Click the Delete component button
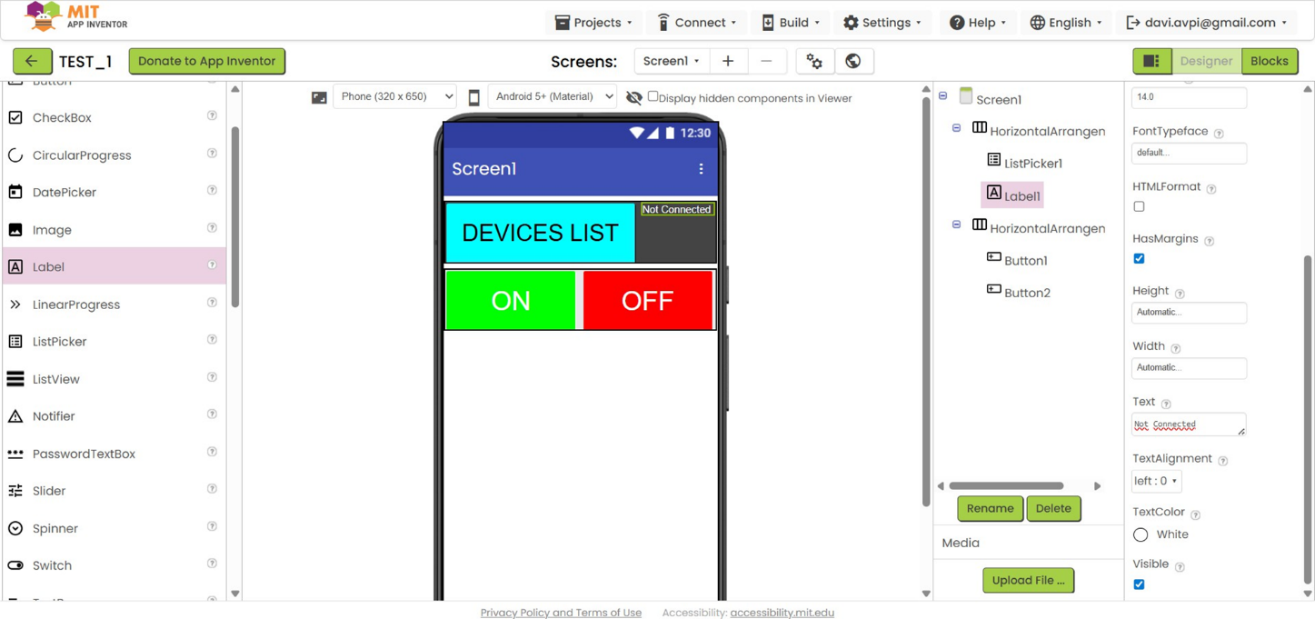This screenshot has height=619, width=1315. pyautogui.click(x=1053, y=508)
